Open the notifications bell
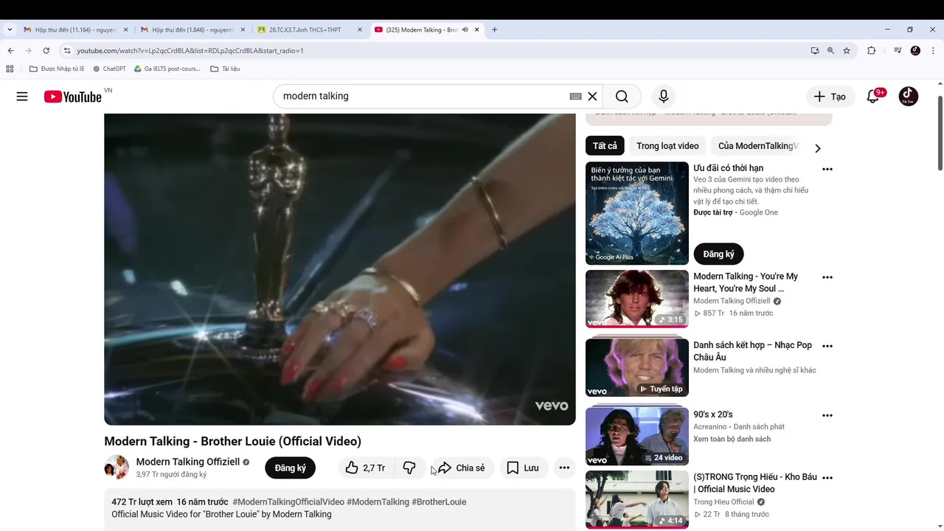This screenshot has width=944, height=531. (873, 97)
